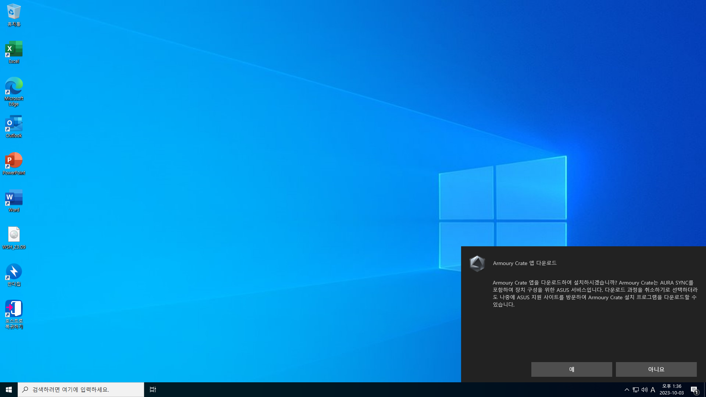Launch the Microsoft Edge desktop shortcut
This screenshot has width=706, height=397.
[14, 92]
